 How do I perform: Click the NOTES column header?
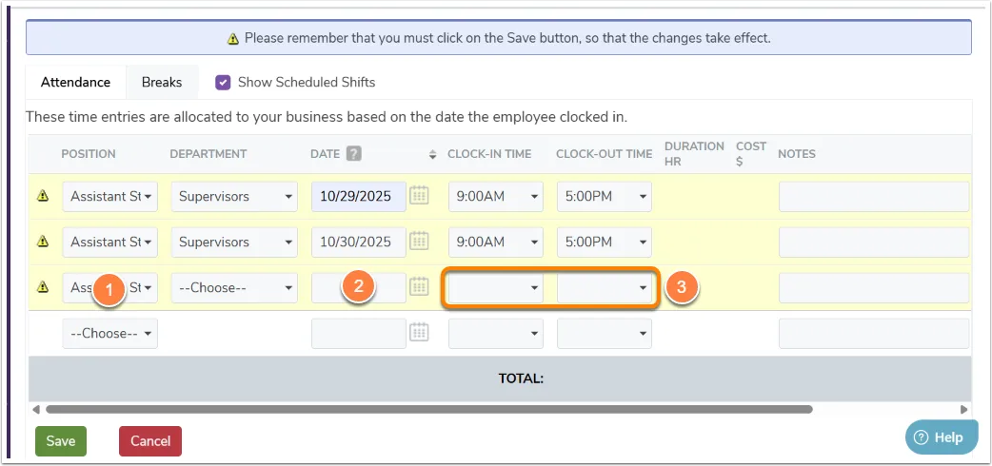coord(797,154)
